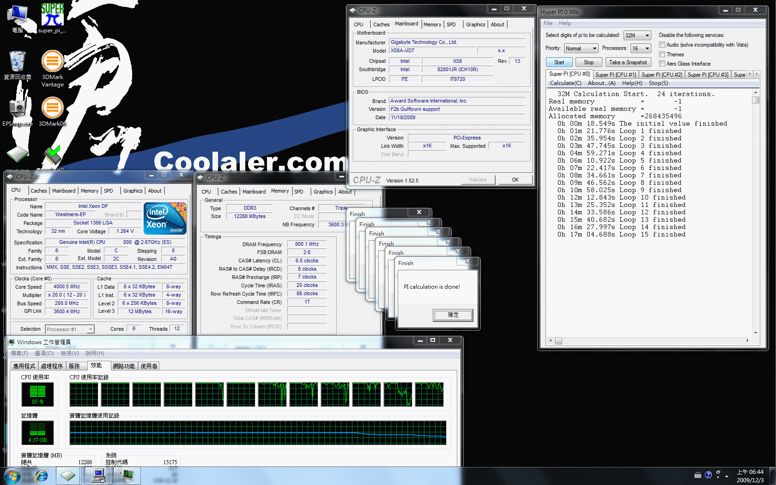Open the File menu in Hyper PI
The width and height of the screenshot is (776, 485).
coord(548,23)
